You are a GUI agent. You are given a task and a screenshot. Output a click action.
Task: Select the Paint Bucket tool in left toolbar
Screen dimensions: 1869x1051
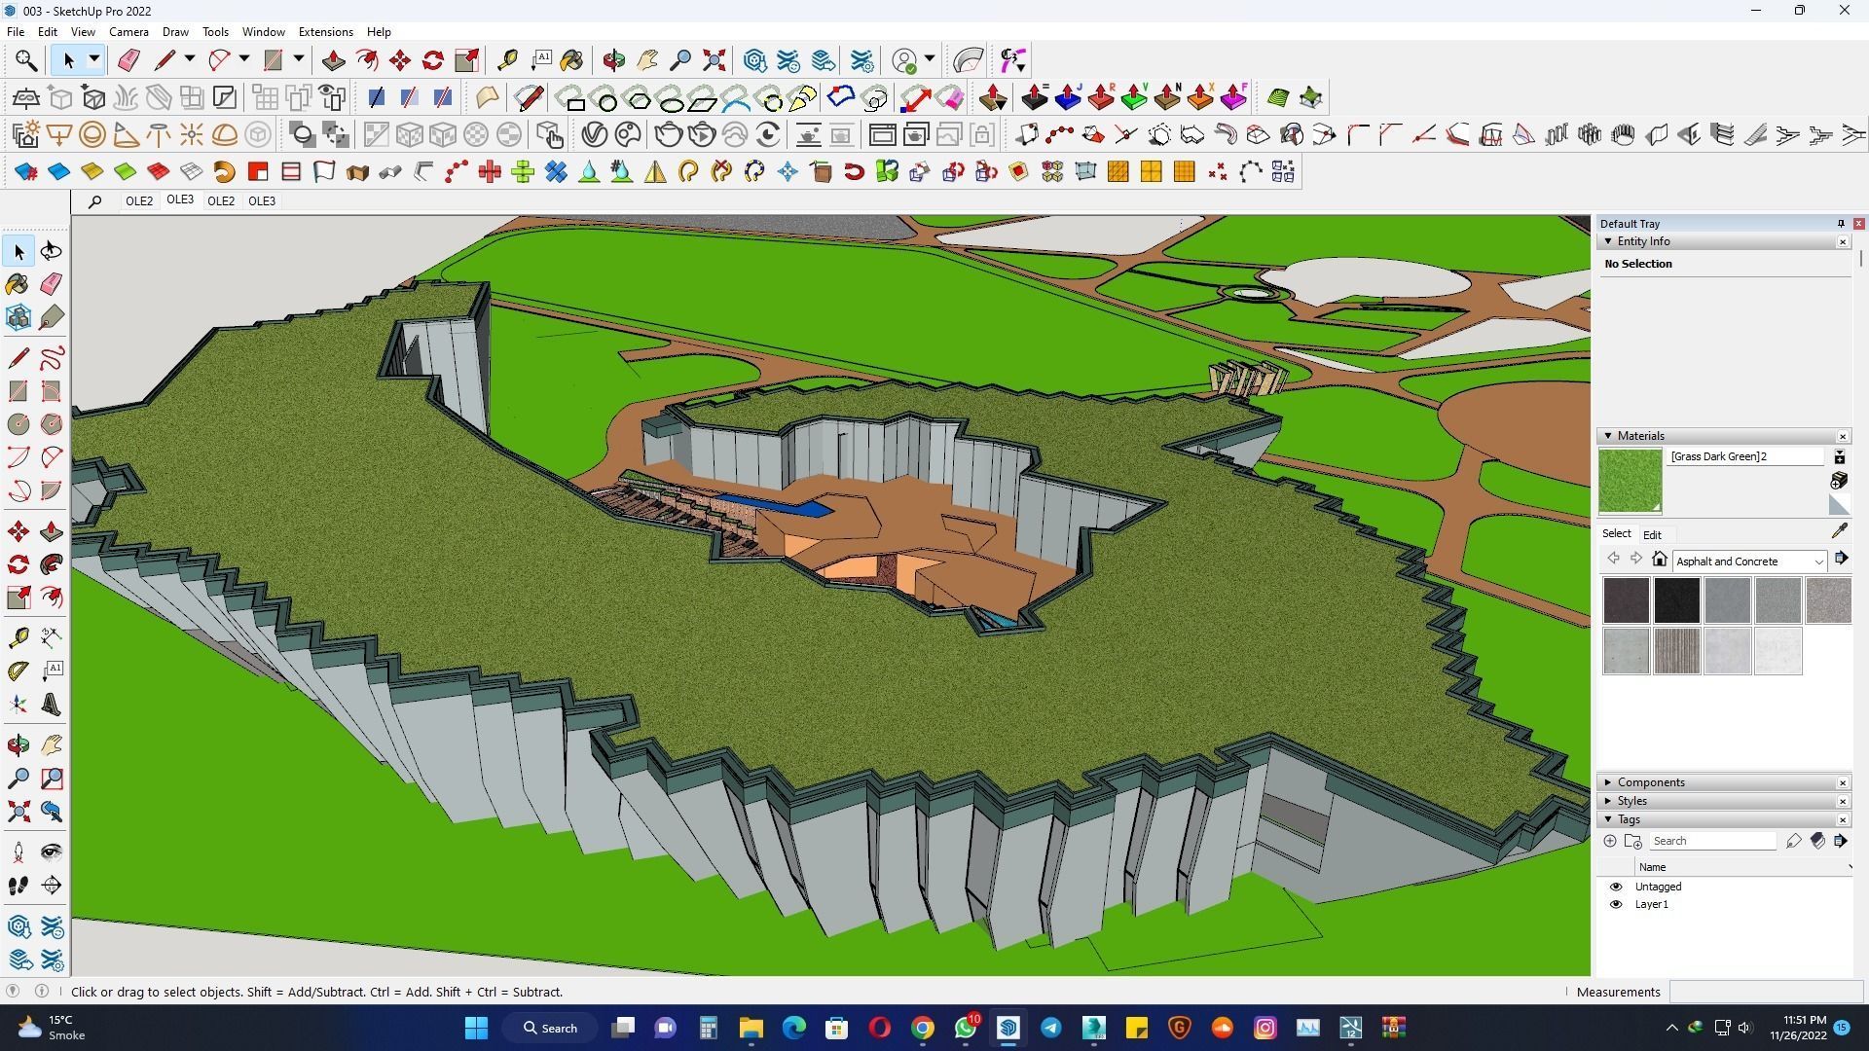[18, 284]
